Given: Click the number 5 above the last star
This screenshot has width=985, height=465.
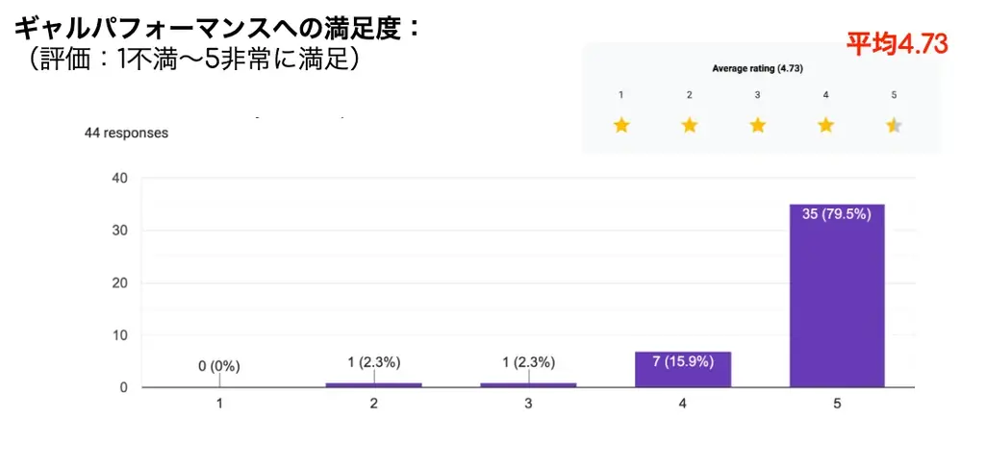Looking at the screenshot, I should click(895, 95).
